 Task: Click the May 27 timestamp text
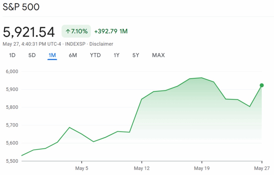point(32,44)
